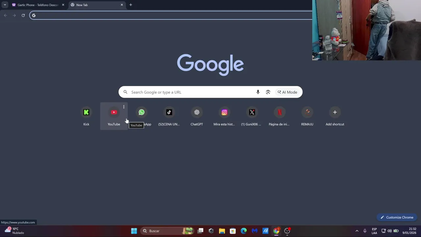Open the Chrome icon on the taskbar
Viewport: 421px width, 237px height.
276,231
